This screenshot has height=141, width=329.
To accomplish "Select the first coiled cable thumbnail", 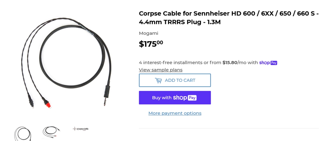I will 22,133.
